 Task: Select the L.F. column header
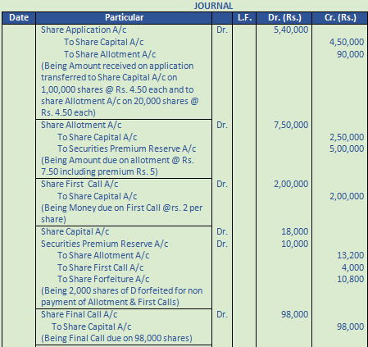click(244, 17)
